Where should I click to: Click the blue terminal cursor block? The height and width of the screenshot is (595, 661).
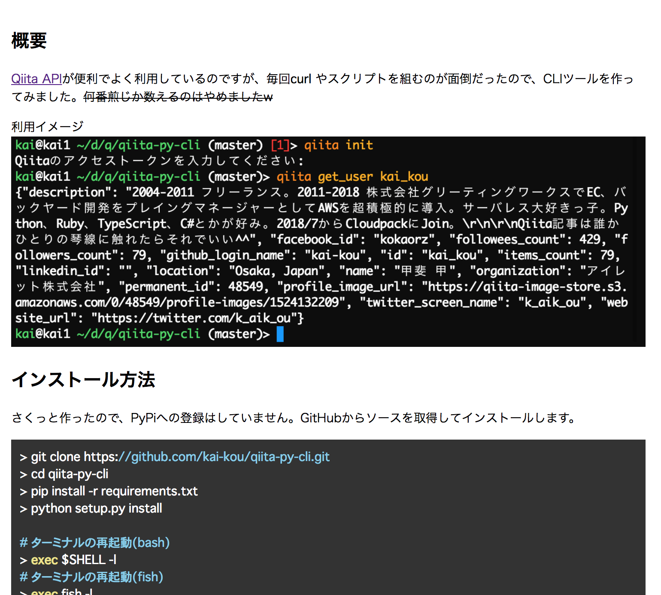pyautogui.click(x=280, y=334)
